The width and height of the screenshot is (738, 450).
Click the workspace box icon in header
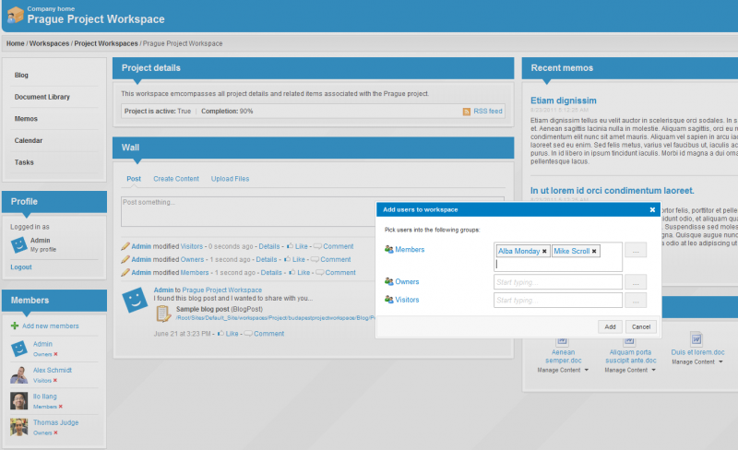[x=15, y=15]
